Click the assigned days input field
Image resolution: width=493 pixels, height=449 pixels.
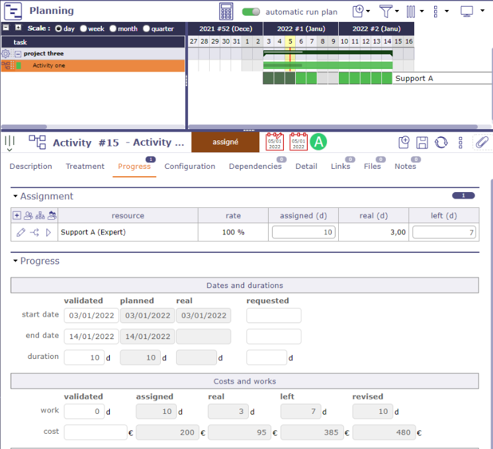[303, 232]
